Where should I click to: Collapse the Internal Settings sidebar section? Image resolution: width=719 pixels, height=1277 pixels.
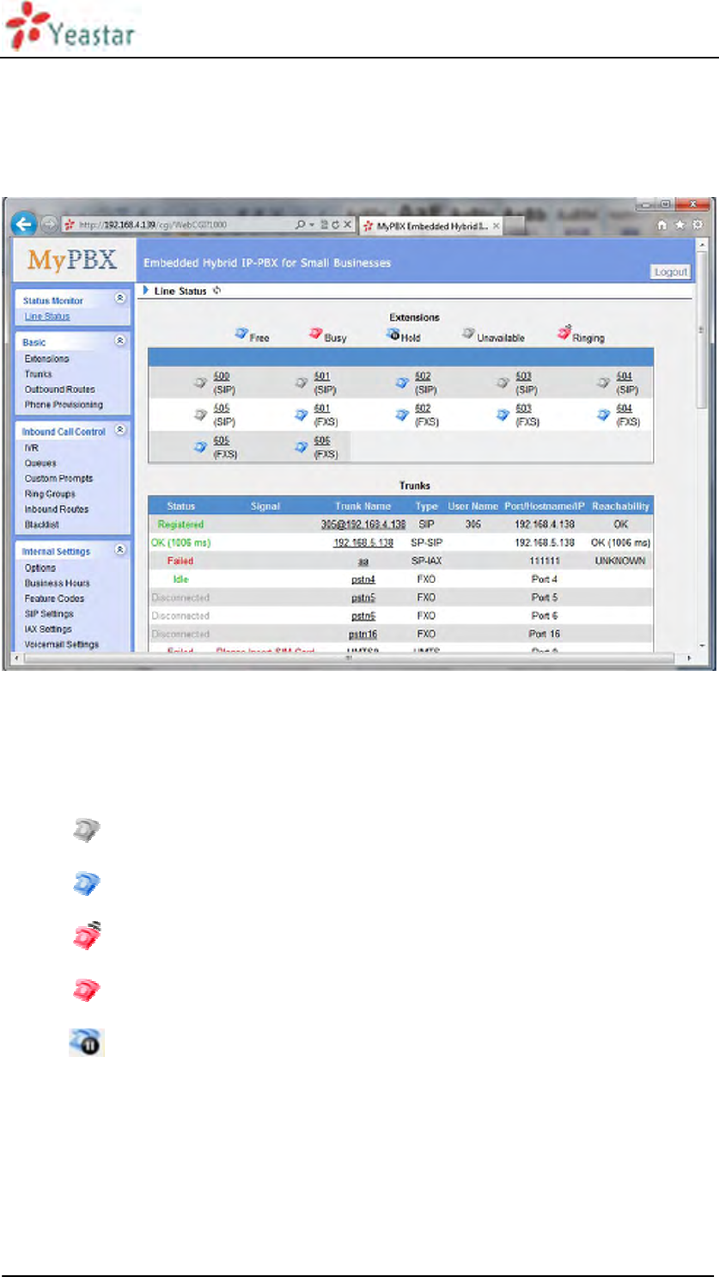[x=120, y=549]
